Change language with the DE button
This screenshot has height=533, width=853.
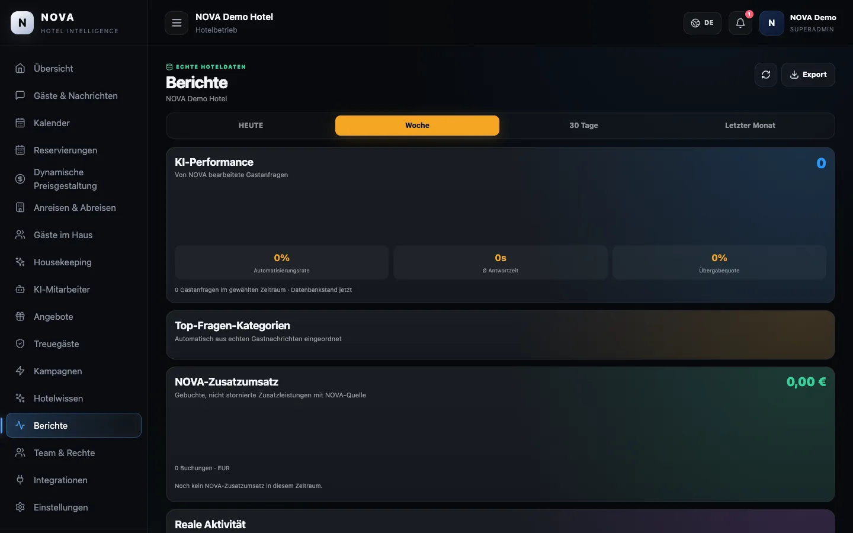pos(703,23)
